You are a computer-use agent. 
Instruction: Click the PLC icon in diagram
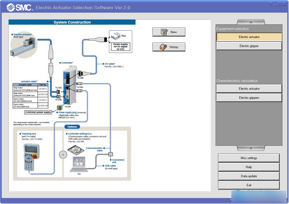(117, 36)
